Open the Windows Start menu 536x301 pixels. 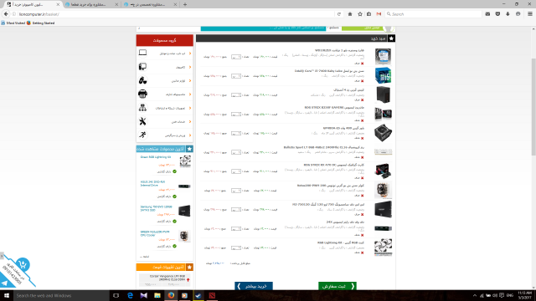[x=7, y=295]
